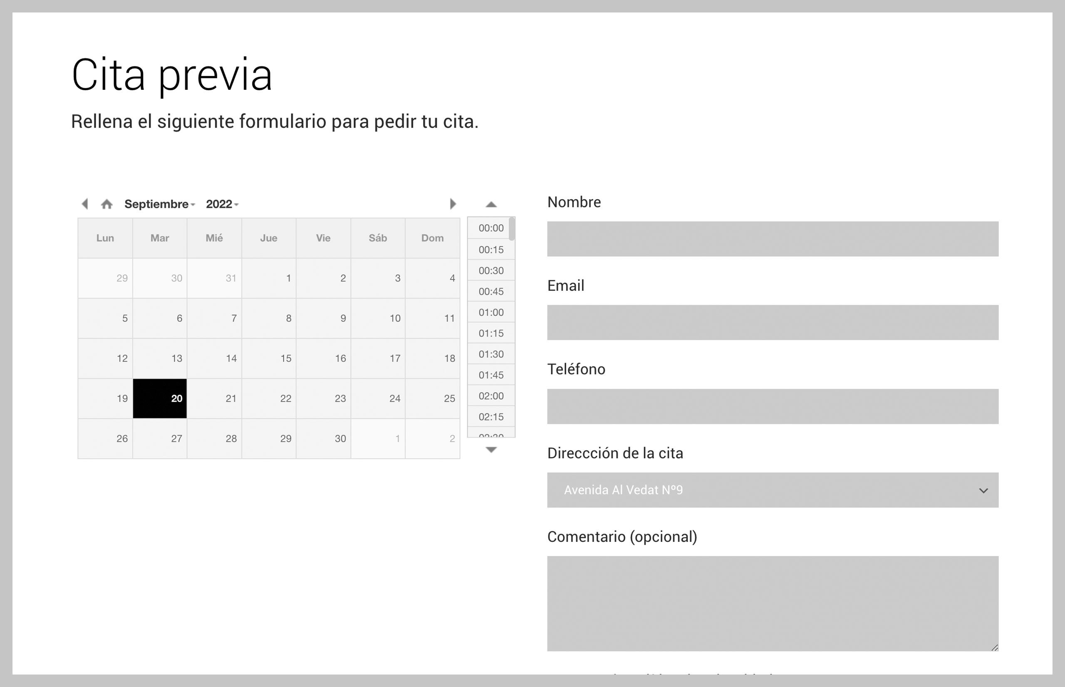Click the next month navigation arrow
Screen dimensions: 1065x687
pyautogui.click(x=453, y=204)
